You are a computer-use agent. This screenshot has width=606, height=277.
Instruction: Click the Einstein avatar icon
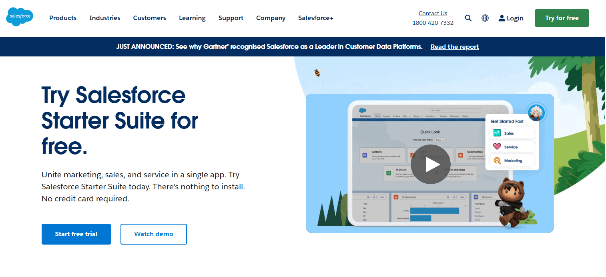click(536, 112)
